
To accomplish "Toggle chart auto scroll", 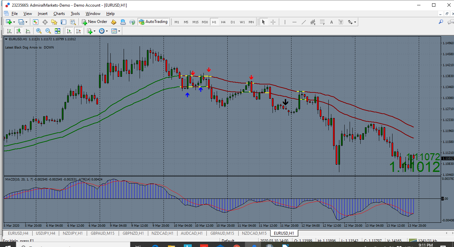I will [69, 31].
